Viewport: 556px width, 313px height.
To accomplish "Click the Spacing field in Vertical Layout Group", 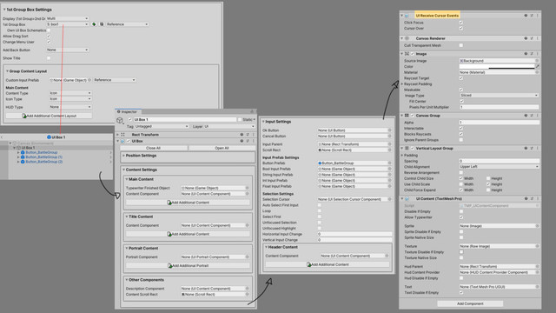I will [x=500, y=161].
